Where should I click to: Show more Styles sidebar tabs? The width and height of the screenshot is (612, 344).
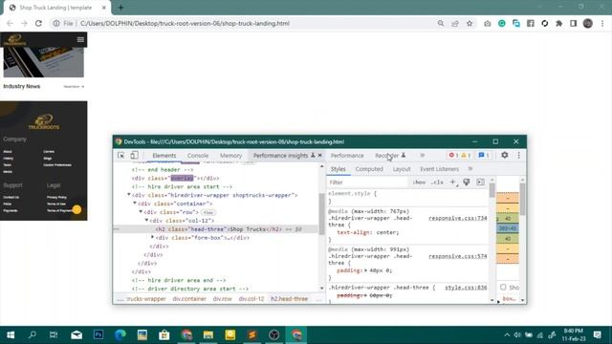[470, 169]
